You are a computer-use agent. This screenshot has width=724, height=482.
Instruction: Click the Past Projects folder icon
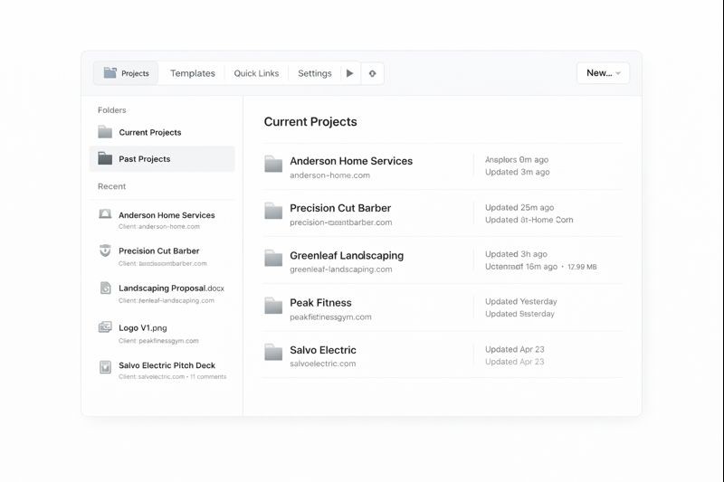pos(105,158)
